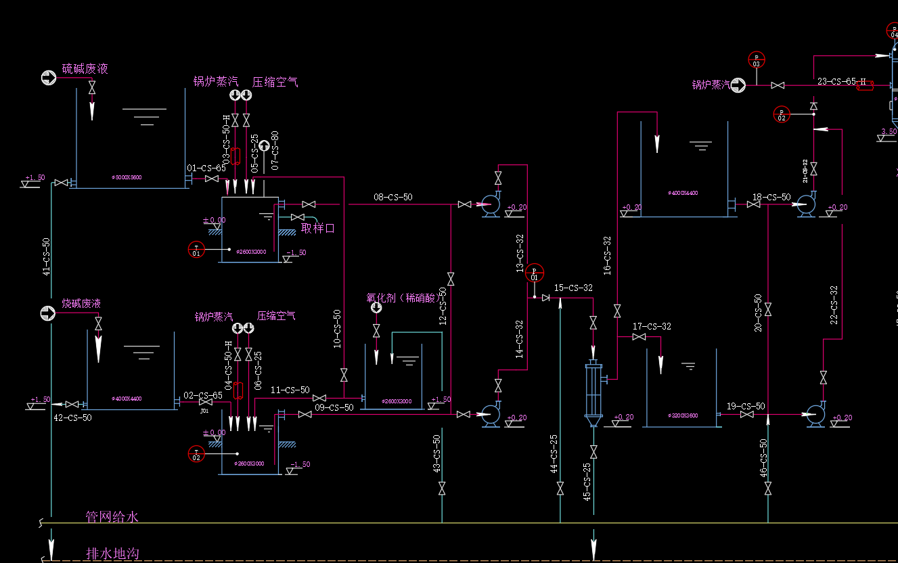898x563 pixels.
Task: Select the inlet arrow symbol beside 烧碱废液
Action: [x=48, y=313]
